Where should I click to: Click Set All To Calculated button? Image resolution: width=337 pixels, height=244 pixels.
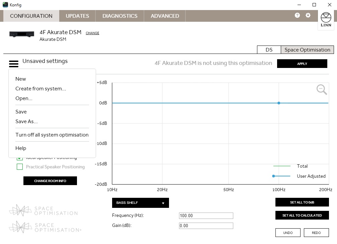tap(302, 215)
